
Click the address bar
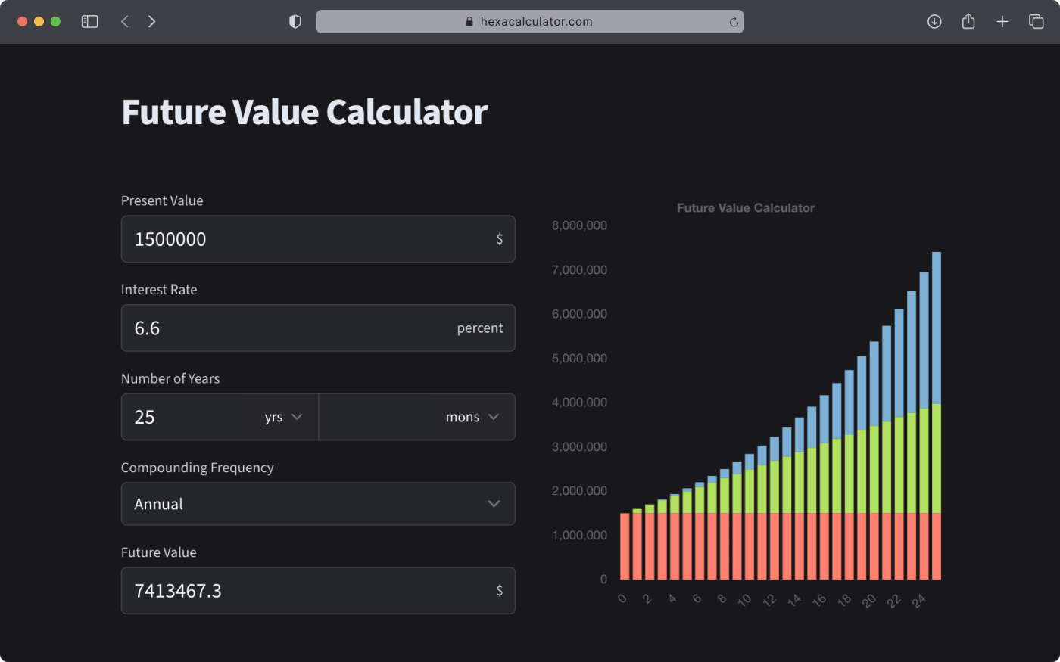pyautogui.click(x=530, y=21)
